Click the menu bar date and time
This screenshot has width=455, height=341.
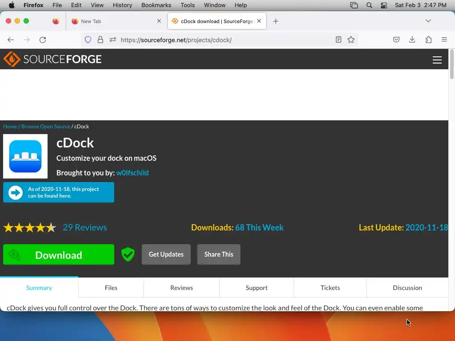pos(420,5)
